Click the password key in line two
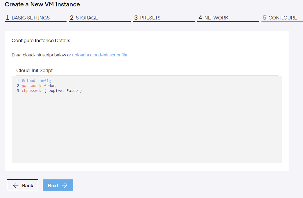Image resolution: width=303 pixels, height=198 pixels. point(31,86)
